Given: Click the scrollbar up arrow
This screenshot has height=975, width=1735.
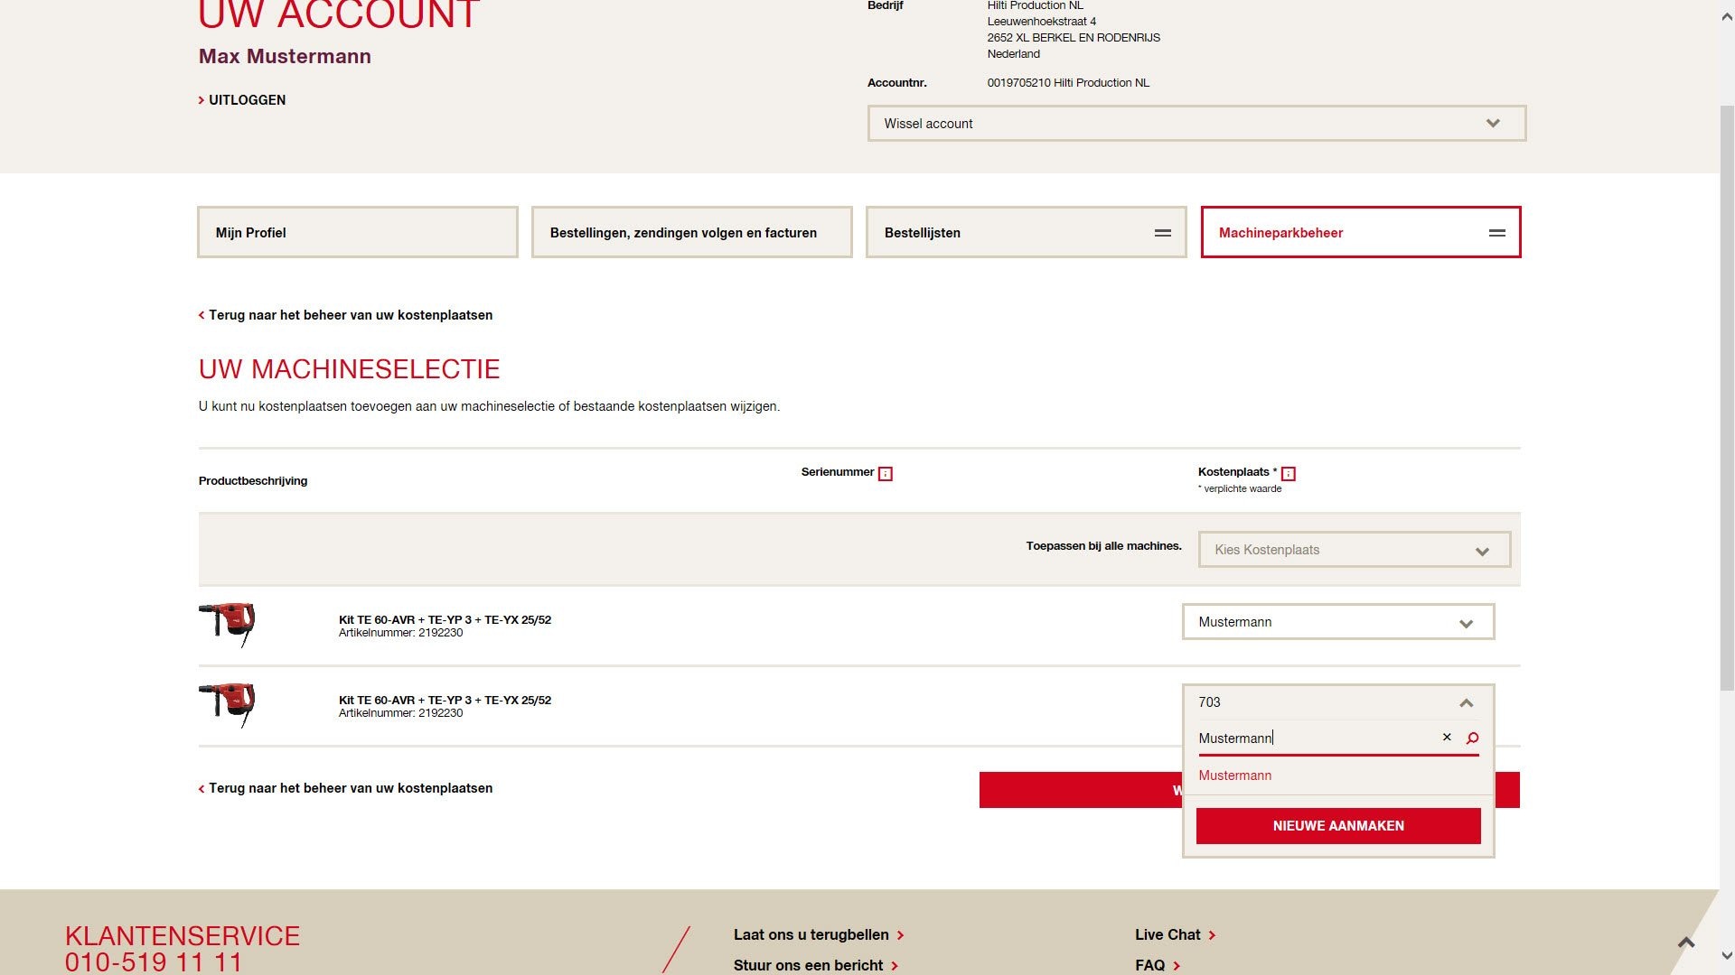Looking at the screenshot, I should click(x=1727, y=16).
